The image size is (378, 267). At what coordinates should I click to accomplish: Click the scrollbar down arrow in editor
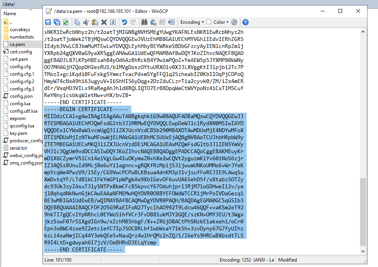coord(363,251)
